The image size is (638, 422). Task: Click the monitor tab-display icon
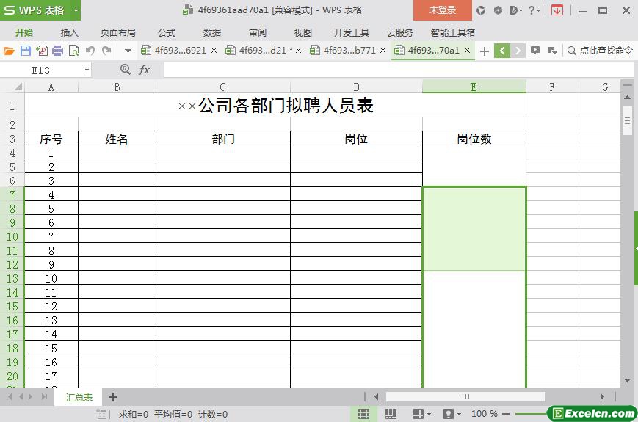point(535,51)
